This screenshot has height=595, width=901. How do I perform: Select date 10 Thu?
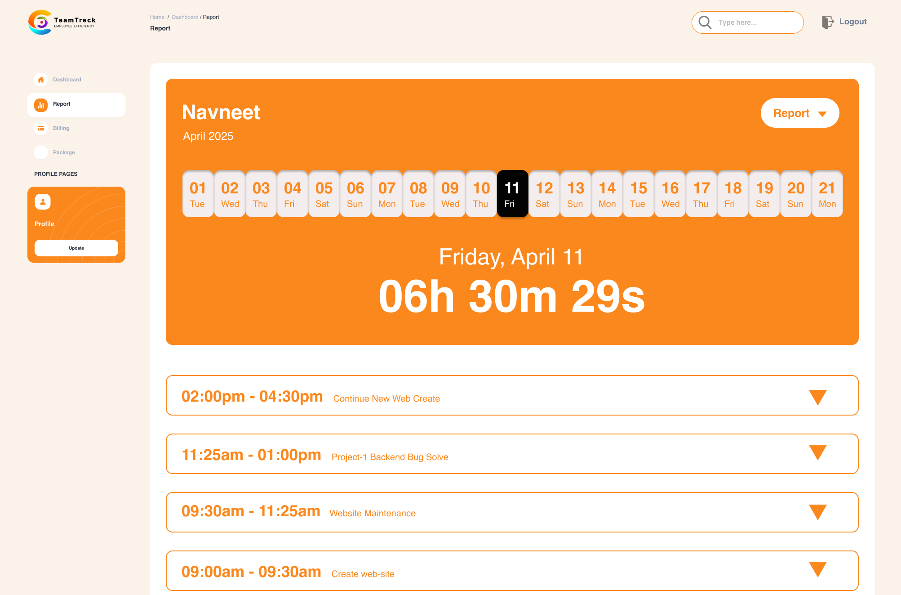click(481, 194)
